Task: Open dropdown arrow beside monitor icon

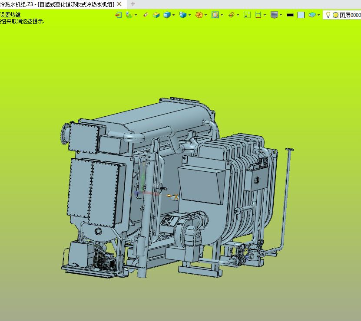Action: click(281, 15)
